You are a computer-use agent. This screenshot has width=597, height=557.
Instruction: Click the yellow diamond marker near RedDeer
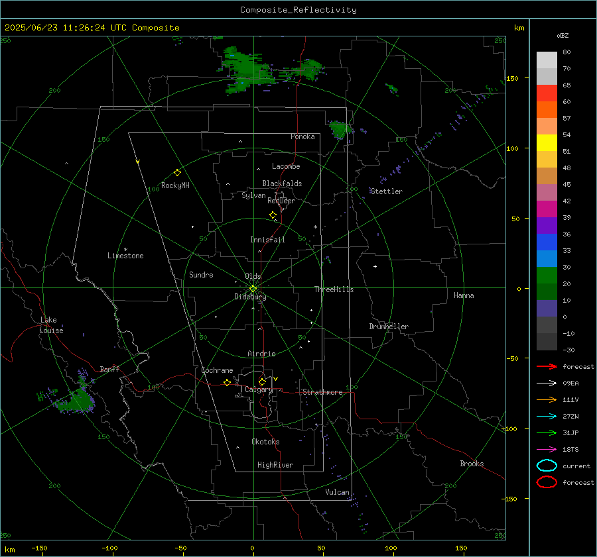(273, 215)
